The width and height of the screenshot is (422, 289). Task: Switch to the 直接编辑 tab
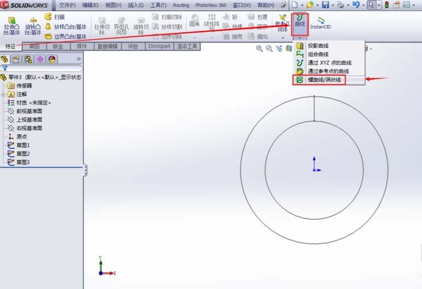(x=107, y=46)
